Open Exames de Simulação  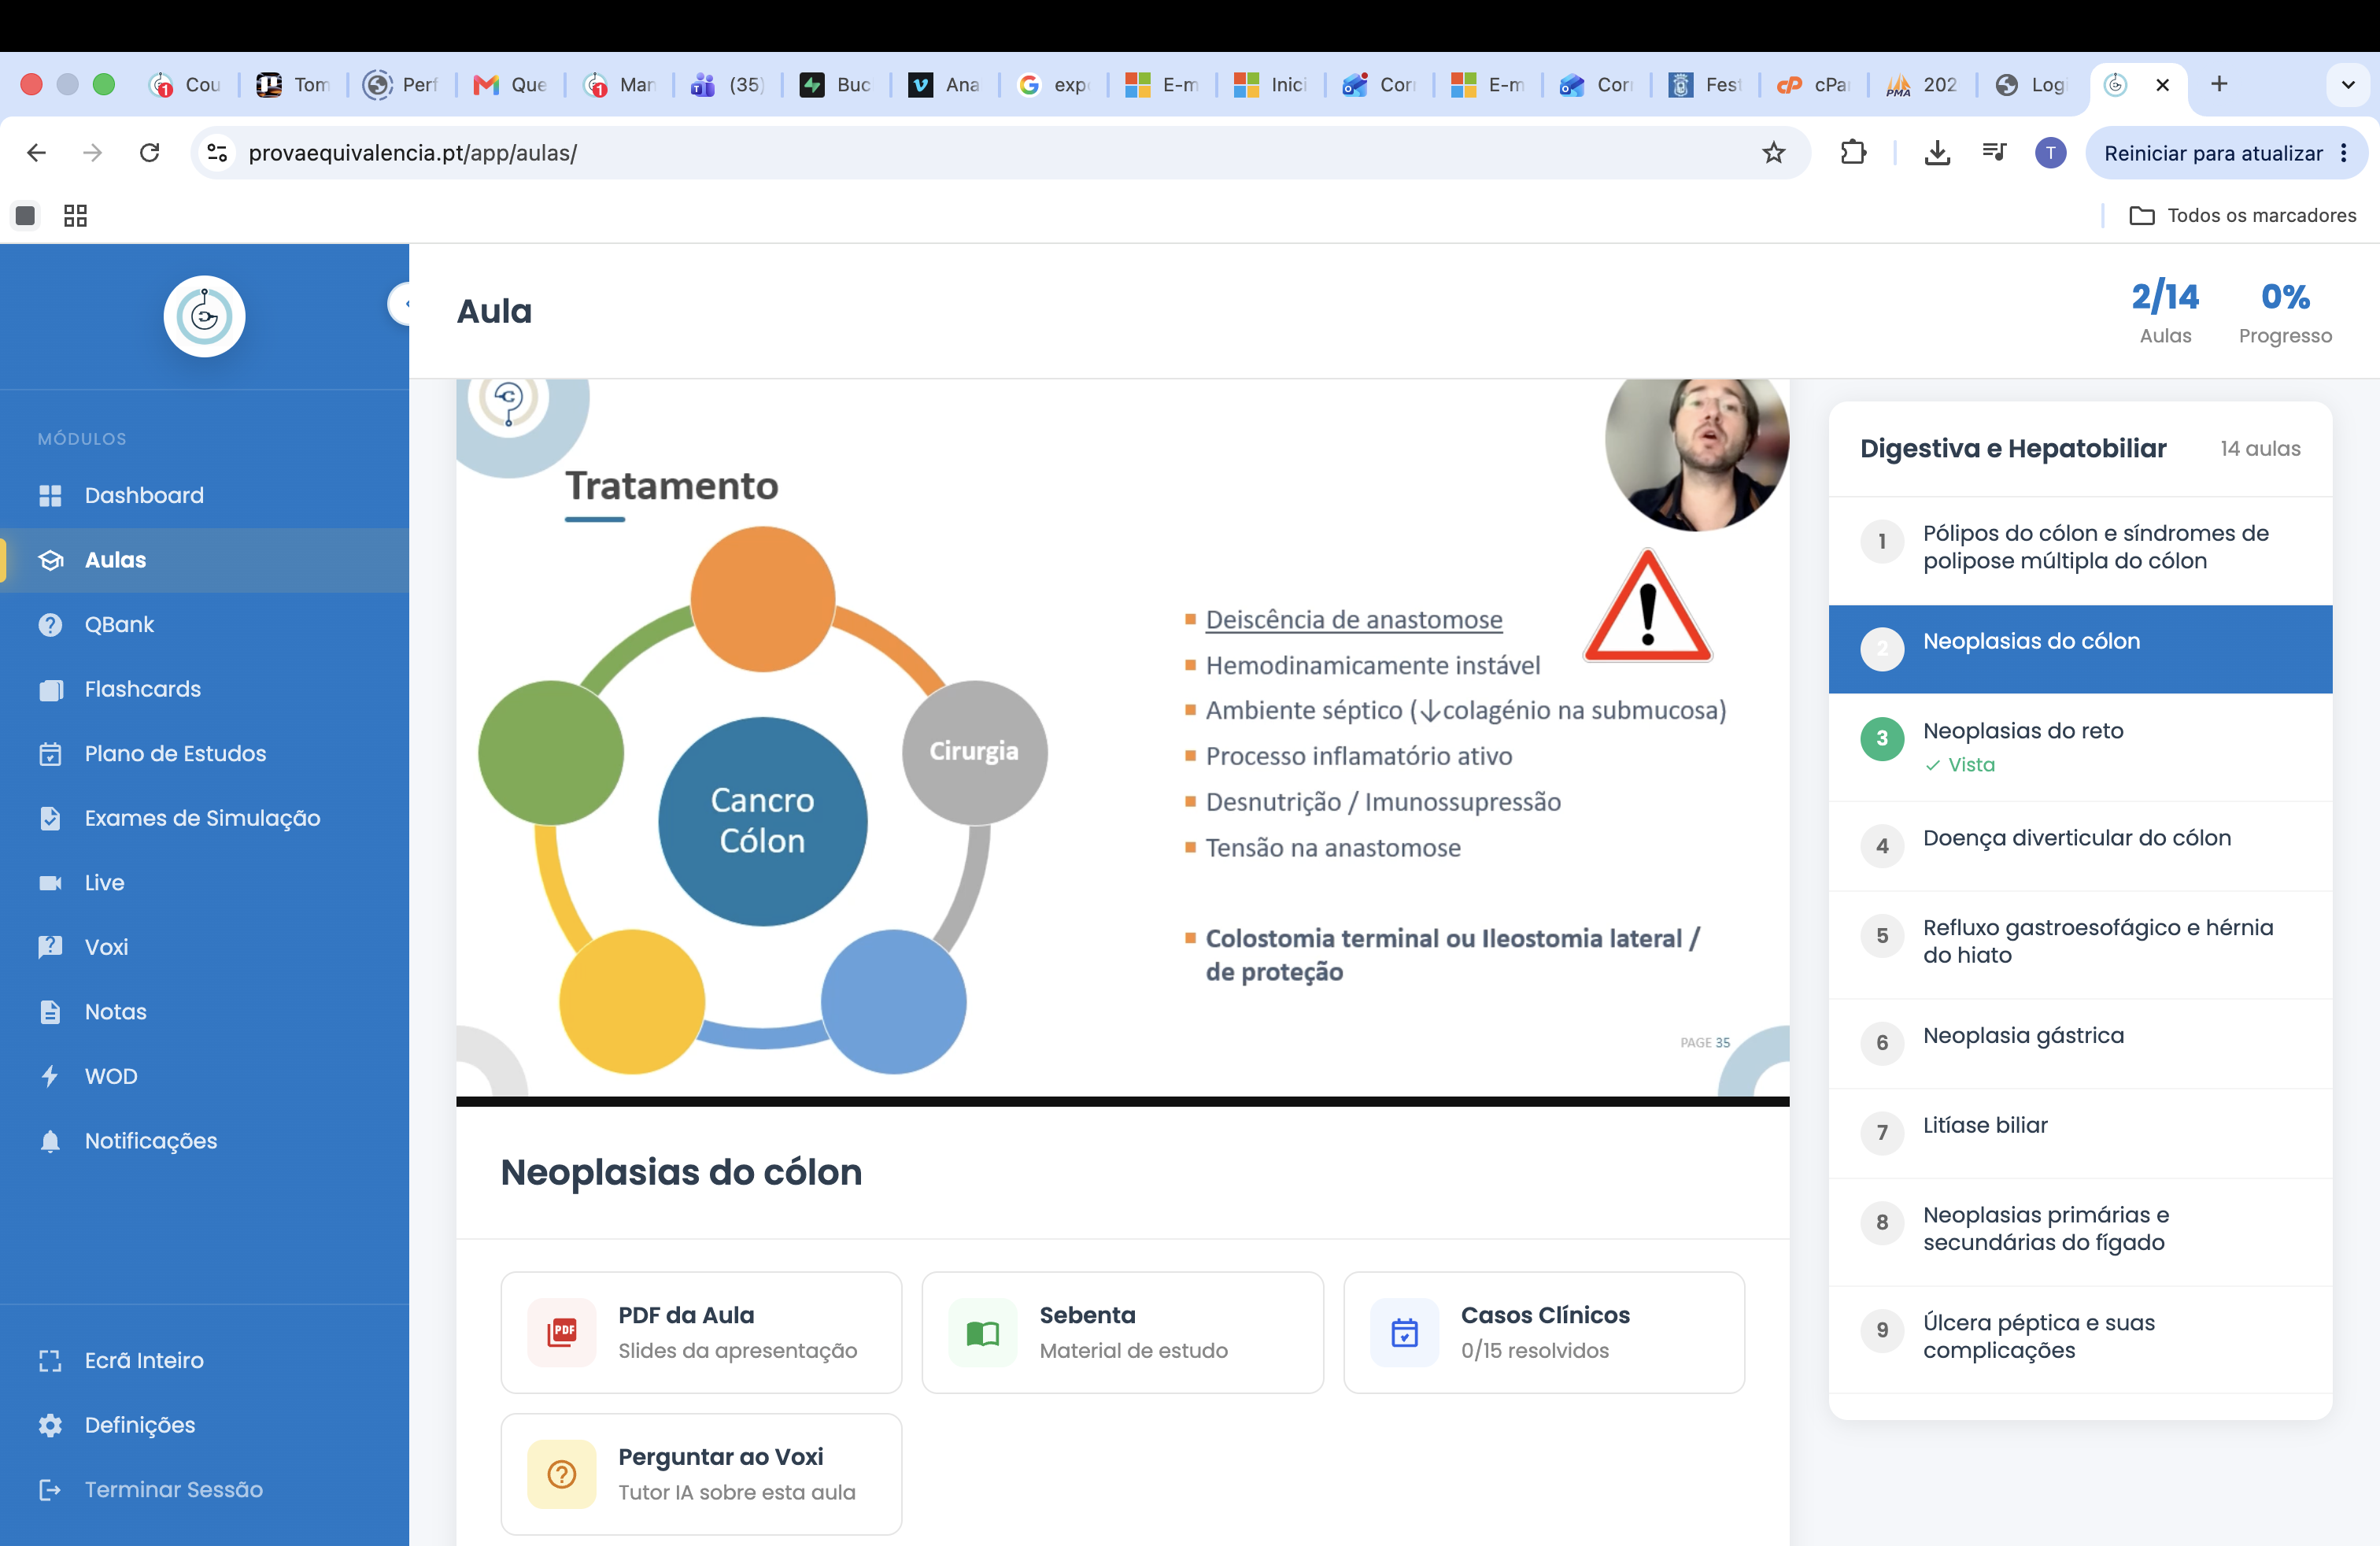pyautogui.click(x=204, y=818)
